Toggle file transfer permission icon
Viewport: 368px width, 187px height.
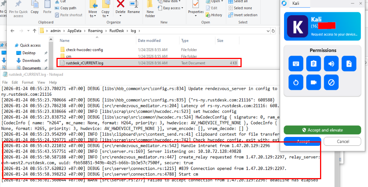coord(349,63)
